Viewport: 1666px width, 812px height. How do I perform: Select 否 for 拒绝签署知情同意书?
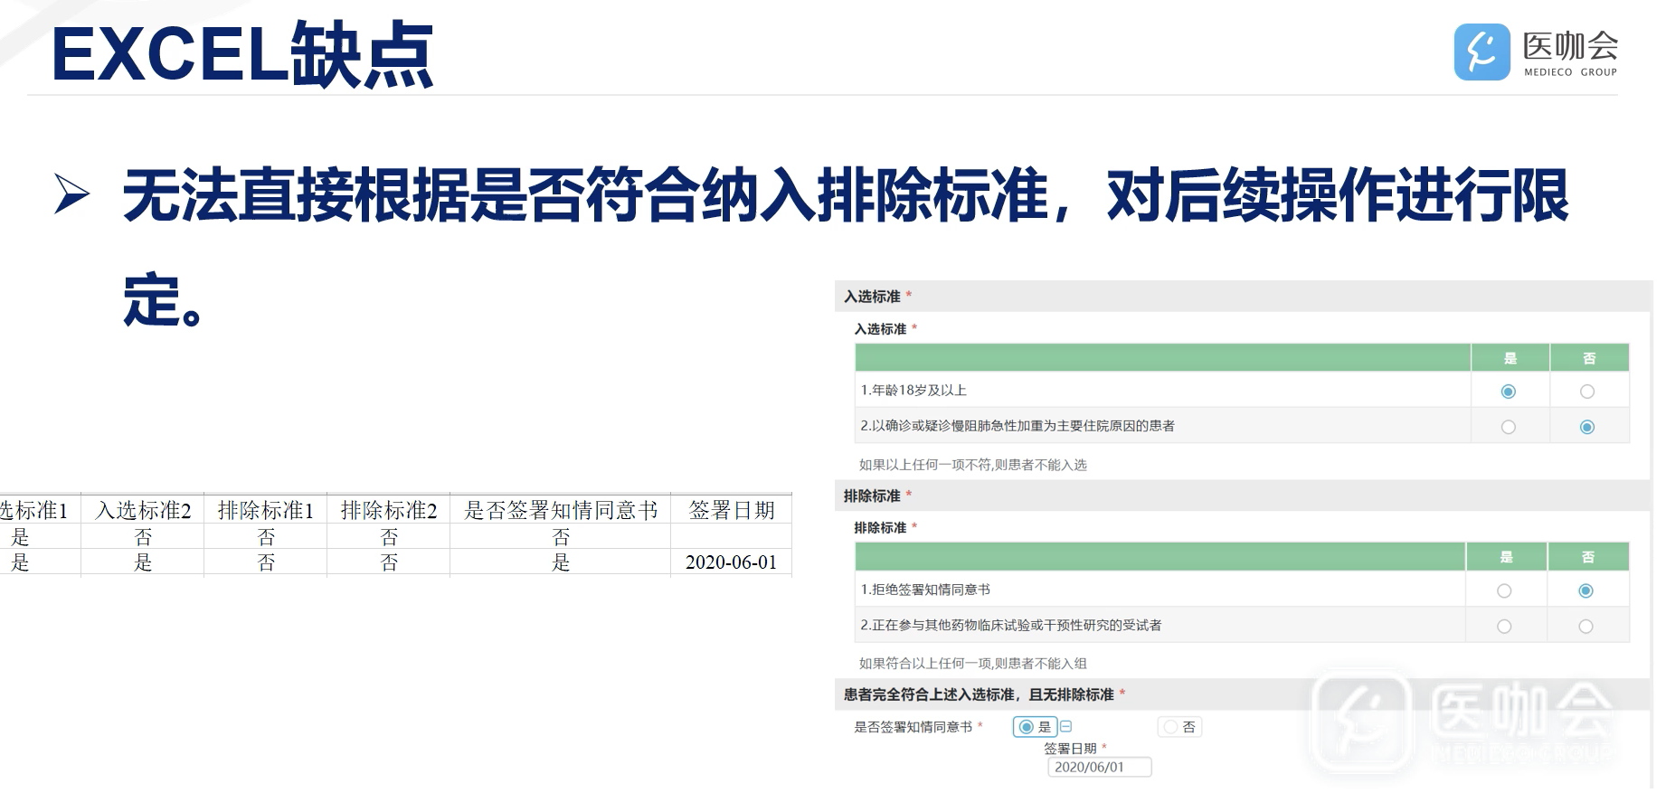(1586, 591)
